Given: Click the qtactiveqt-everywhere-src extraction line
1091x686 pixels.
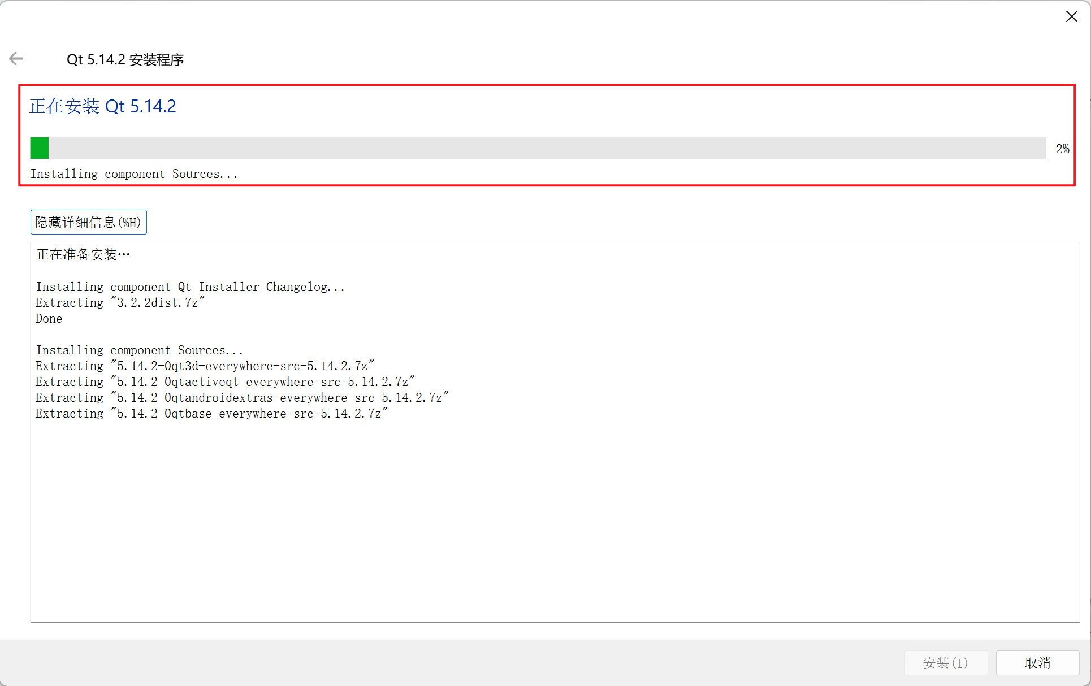Looking at the screenshot, I should (225, 382).
